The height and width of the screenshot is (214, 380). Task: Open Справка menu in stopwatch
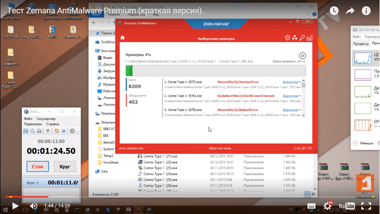click(x=53, y=124)
